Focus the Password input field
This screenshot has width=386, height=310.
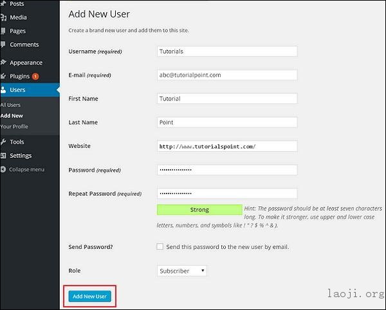(x=227, y=170)
